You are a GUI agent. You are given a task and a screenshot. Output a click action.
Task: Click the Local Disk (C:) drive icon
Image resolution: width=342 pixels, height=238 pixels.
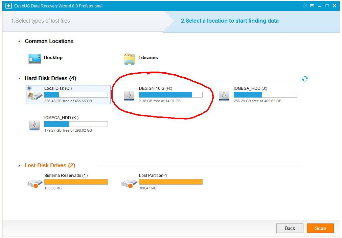coord(35,96)
